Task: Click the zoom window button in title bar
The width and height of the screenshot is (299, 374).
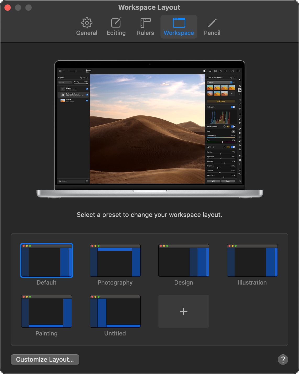Action: (x=29, y=8)
